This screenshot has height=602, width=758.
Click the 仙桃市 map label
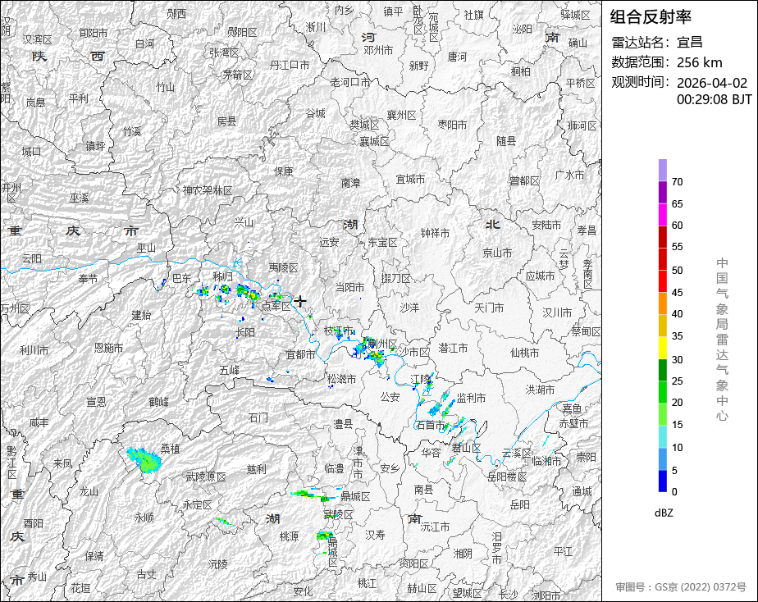(x=524, y=353)
